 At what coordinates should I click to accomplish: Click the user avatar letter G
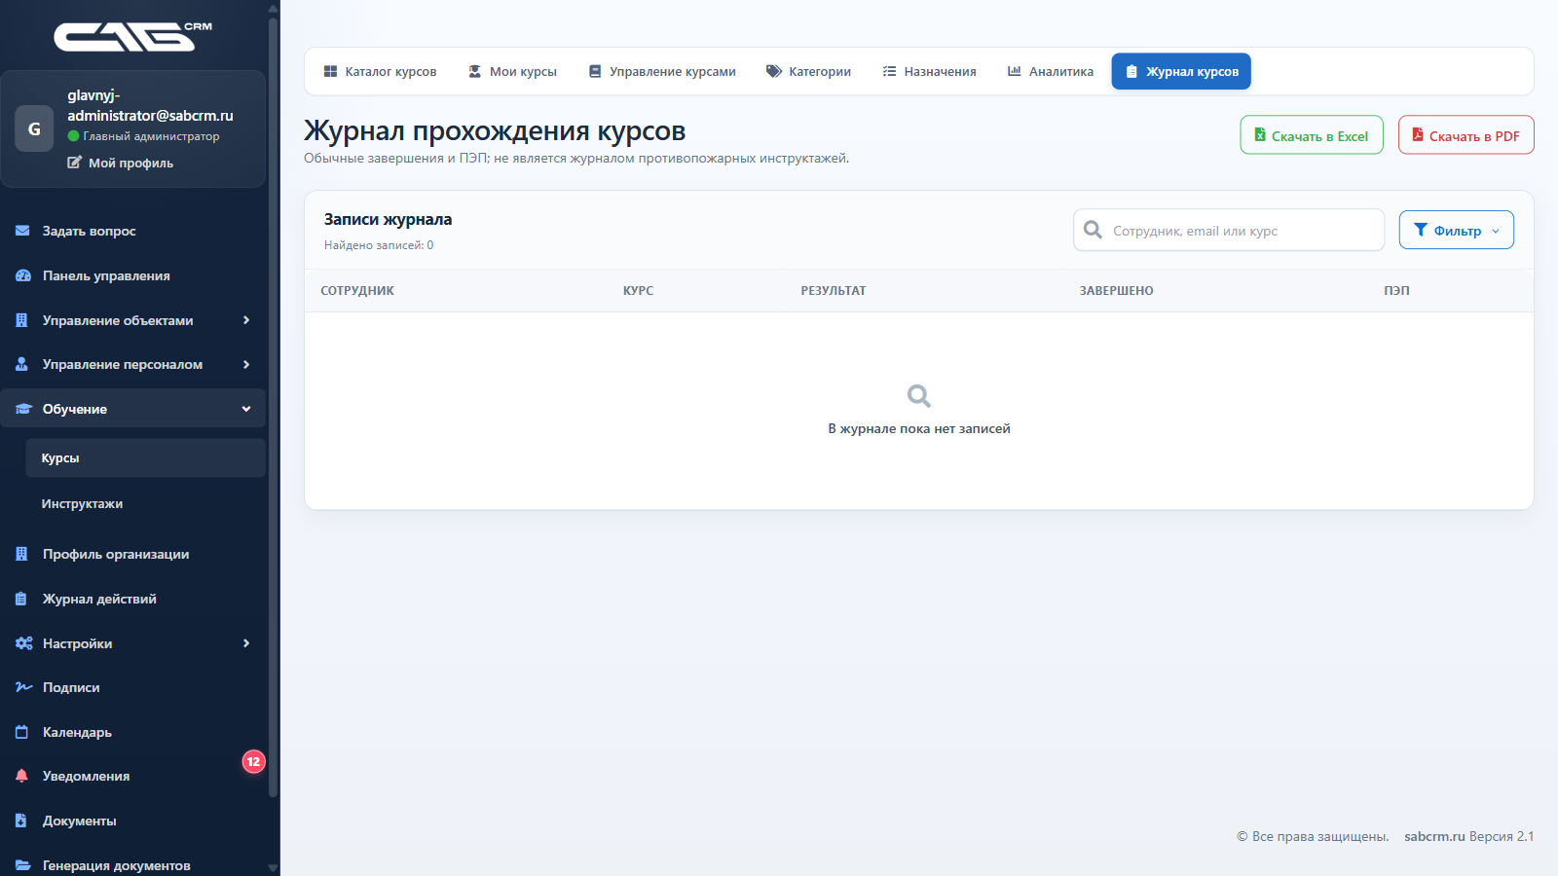(x=34, y=129)
